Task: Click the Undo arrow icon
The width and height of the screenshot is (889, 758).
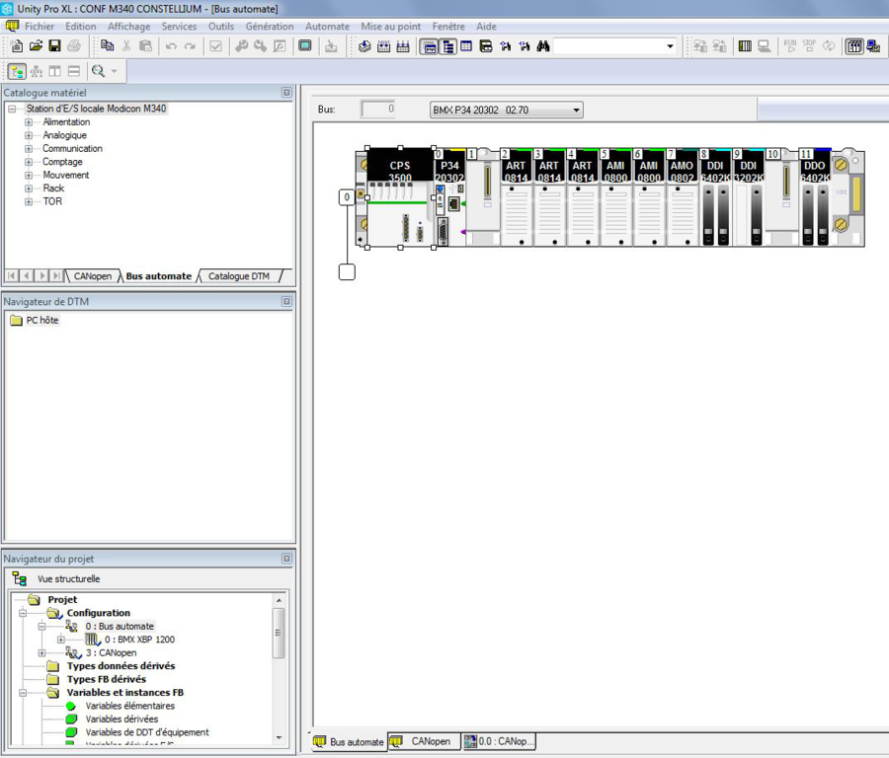Action: pos(171,46)
